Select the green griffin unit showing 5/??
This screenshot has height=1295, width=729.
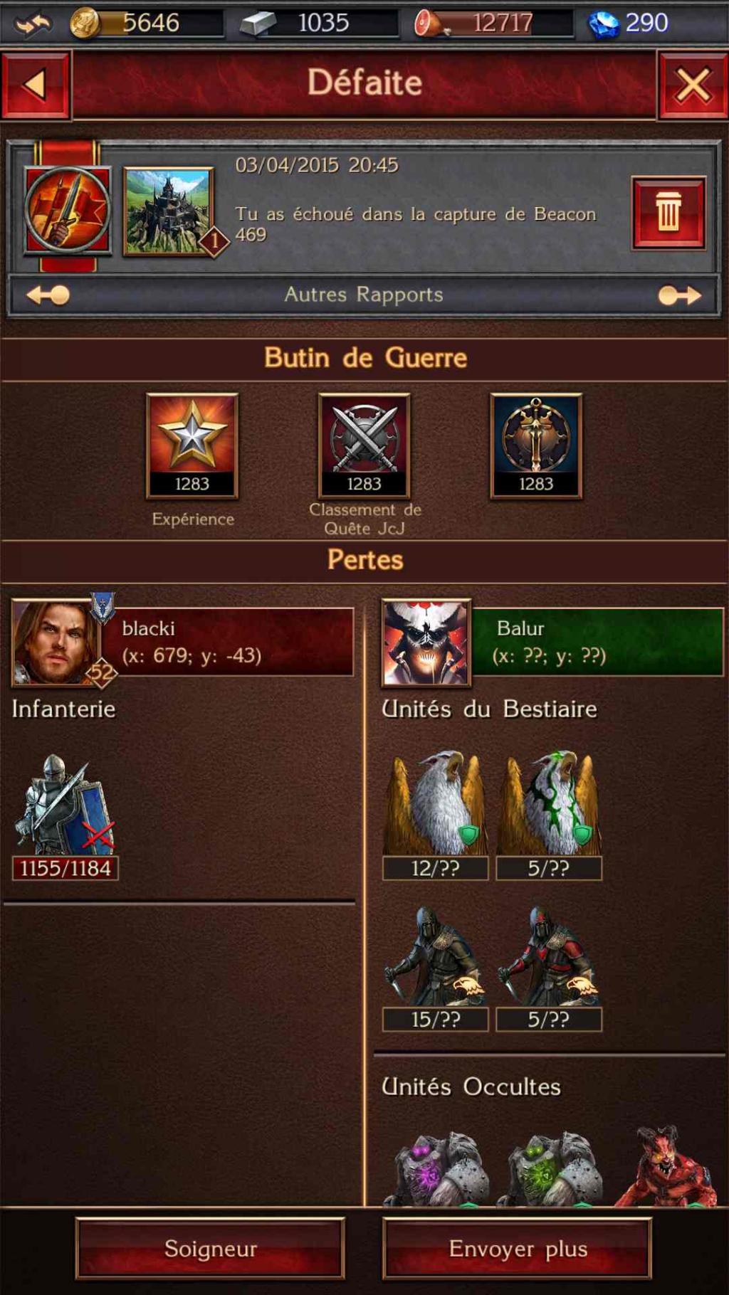tap(548, 815)
